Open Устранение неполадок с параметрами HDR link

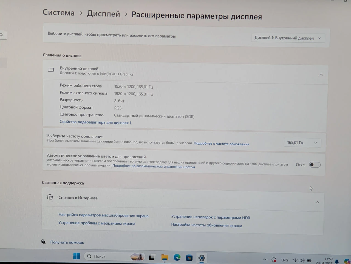(211, 217)
